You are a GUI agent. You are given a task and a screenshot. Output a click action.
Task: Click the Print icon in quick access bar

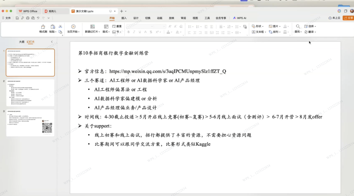tap(28, 18)
